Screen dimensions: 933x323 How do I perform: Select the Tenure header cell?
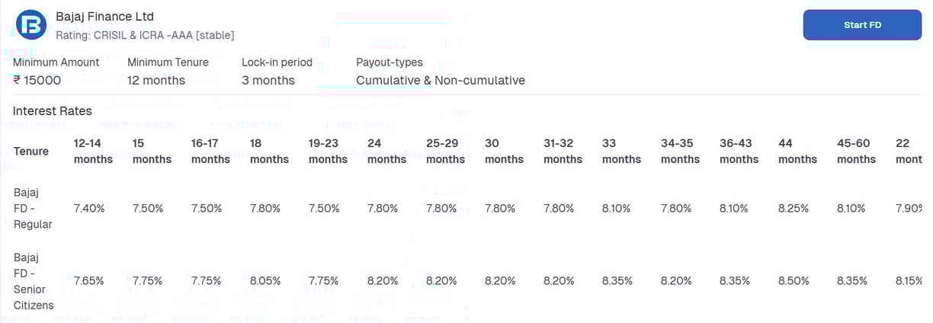[x=31, y=151]
